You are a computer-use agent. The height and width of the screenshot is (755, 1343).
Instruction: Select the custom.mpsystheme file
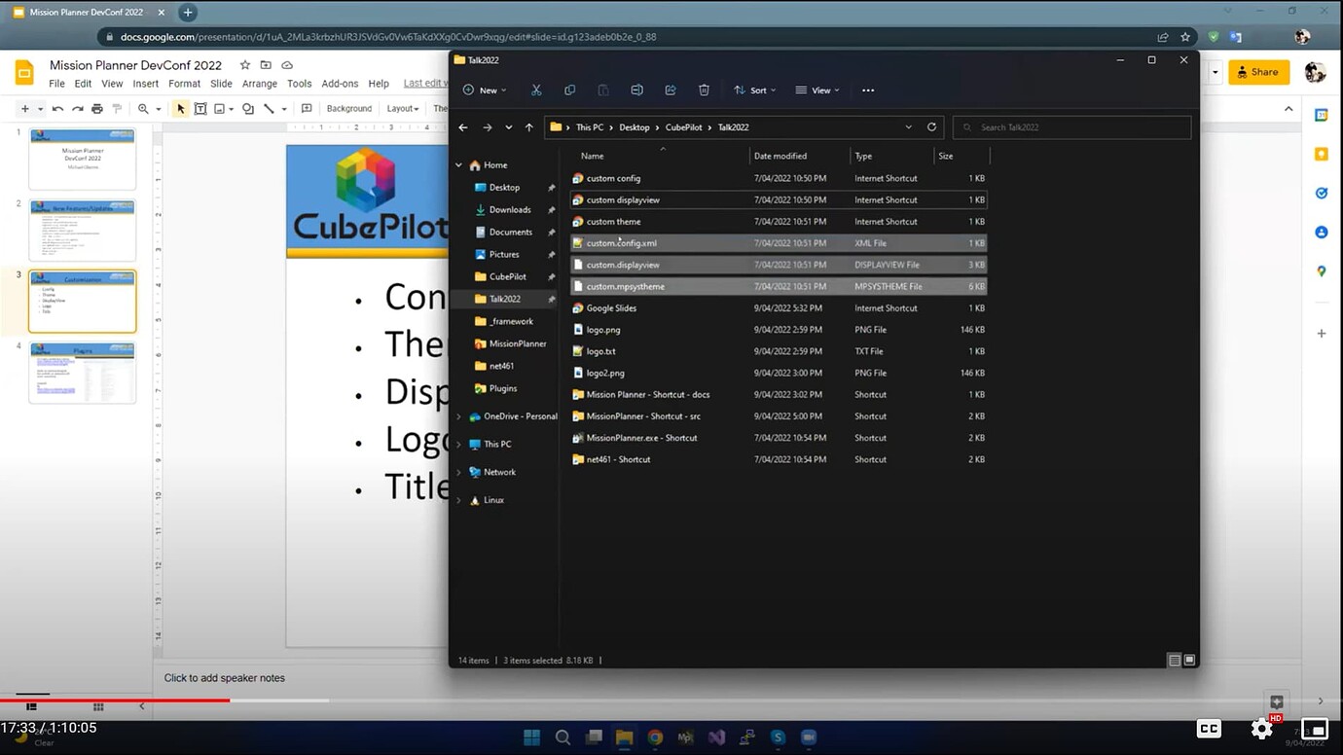point(623,286)
